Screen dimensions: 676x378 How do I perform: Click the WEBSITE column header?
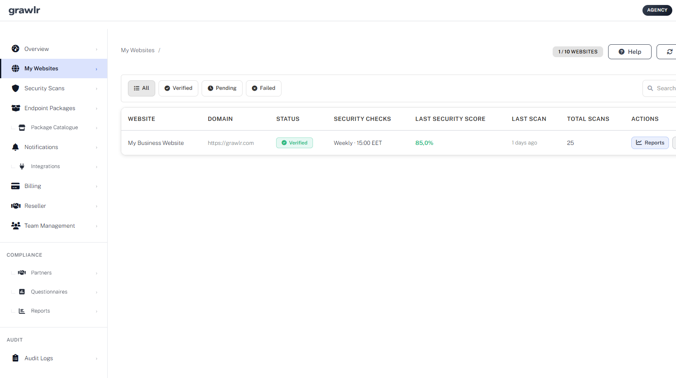click(x=142, y=119)
